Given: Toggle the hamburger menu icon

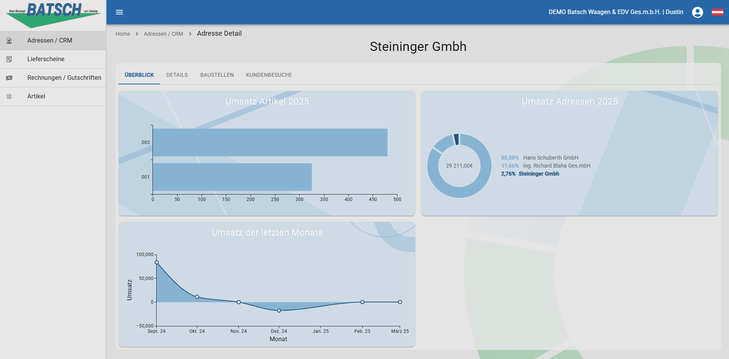Looking at the screenshot, I should (119, 12).
